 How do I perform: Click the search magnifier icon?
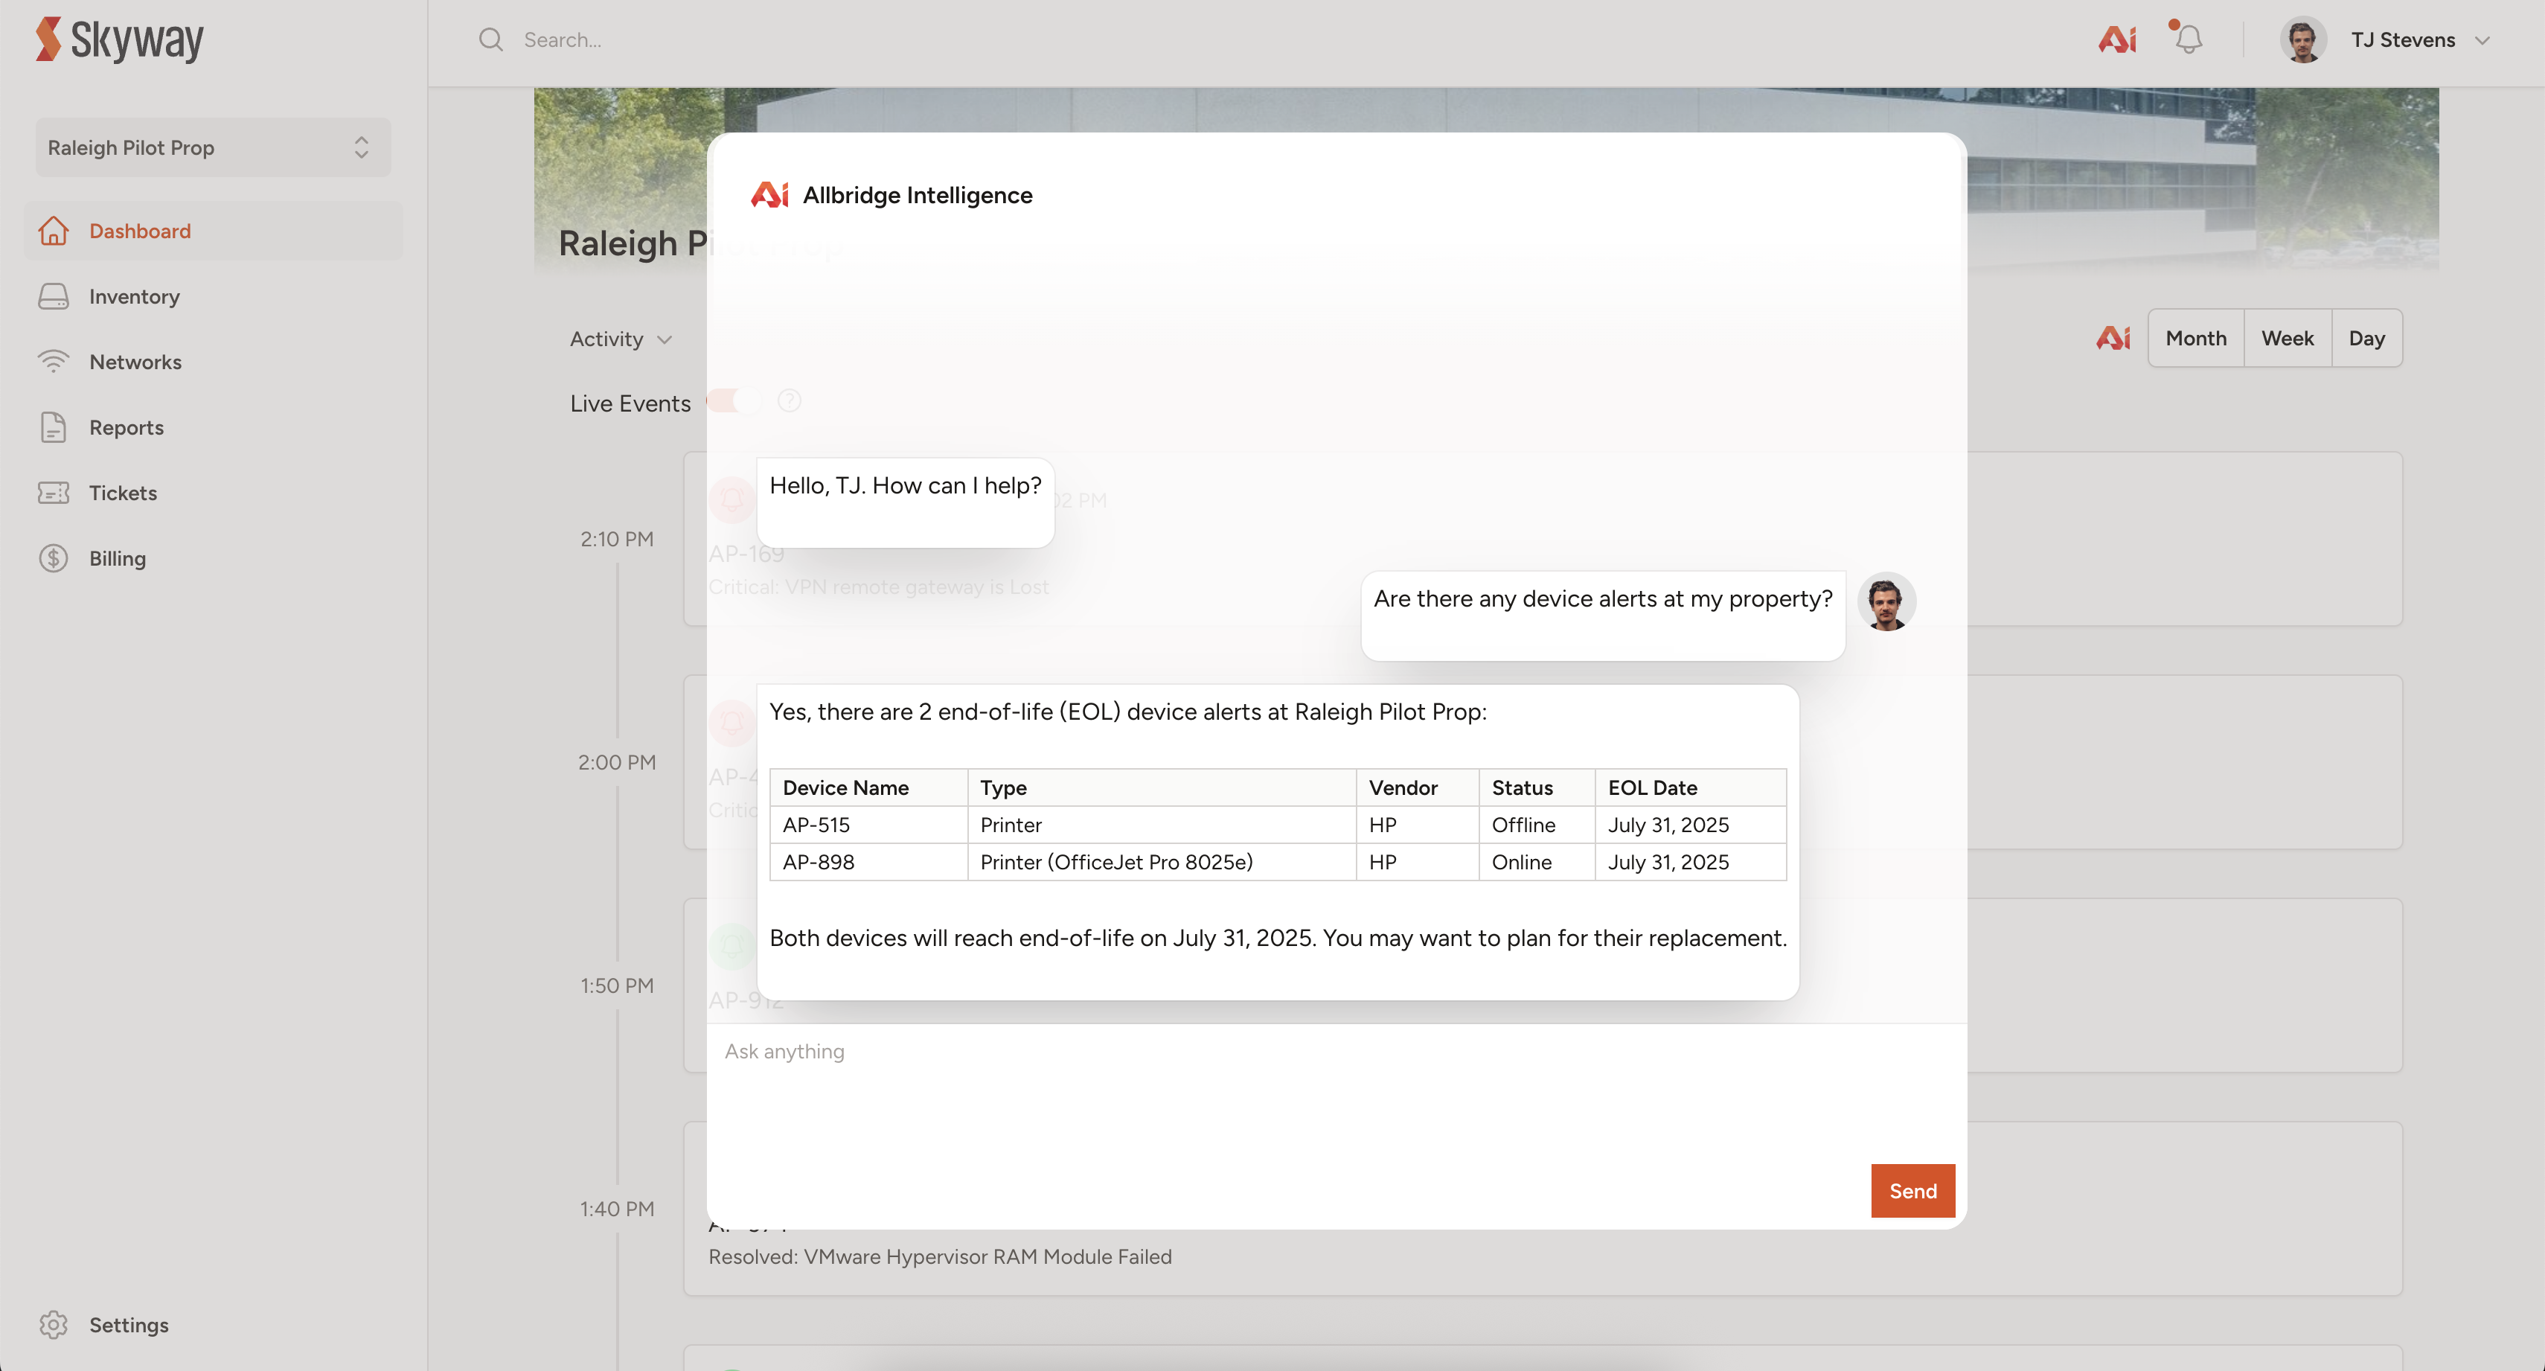[491, 39]
